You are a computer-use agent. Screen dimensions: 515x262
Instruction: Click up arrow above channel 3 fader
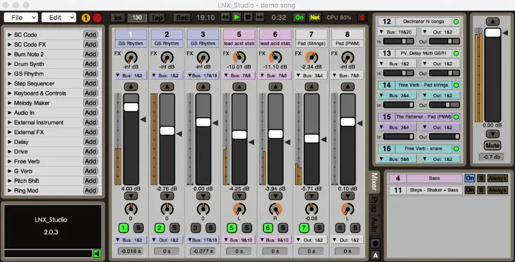[203, 87]
